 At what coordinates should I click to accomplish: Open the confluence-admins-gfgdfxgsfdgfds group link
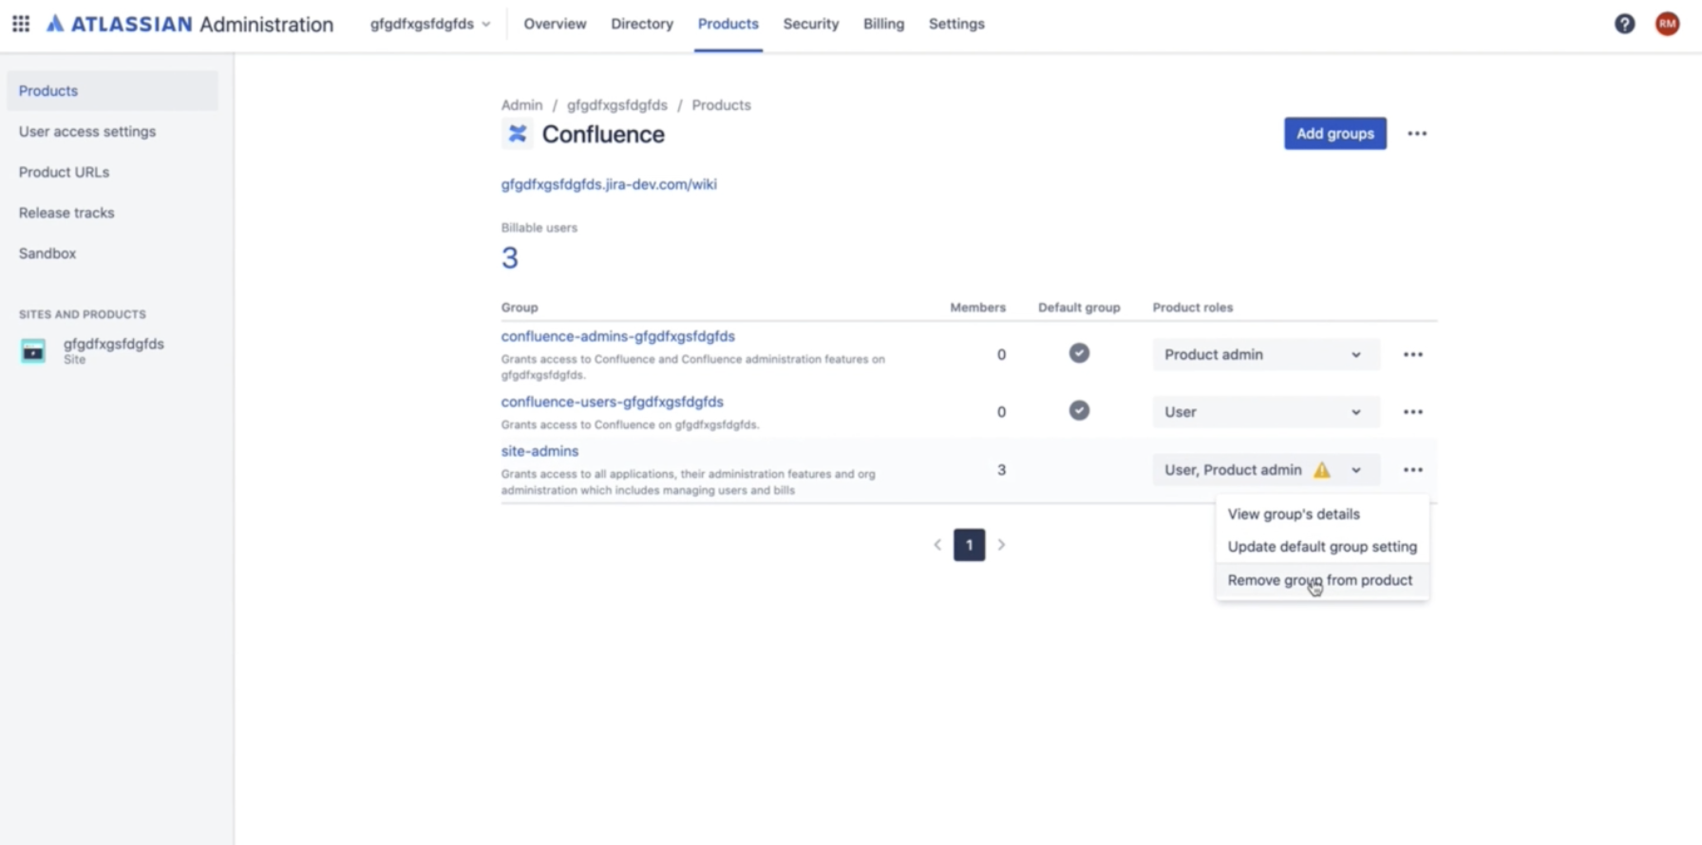coord(618,336)
